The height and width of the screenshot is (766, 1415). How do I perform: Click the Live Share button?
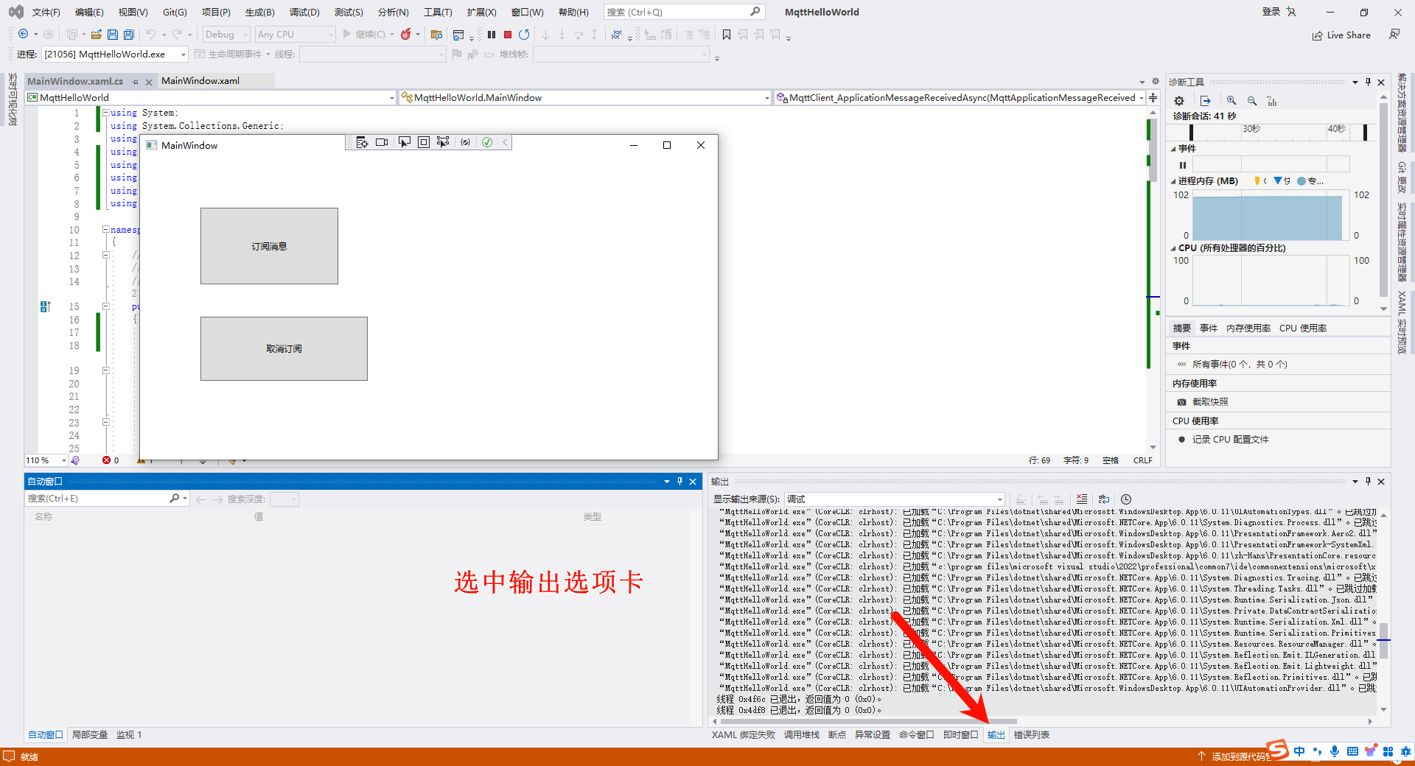pos(1341,35)
